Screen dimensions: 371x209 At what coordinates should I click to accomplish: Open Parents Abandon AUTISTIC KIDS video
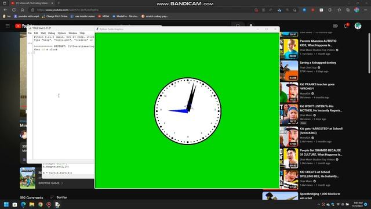point(318,43)
